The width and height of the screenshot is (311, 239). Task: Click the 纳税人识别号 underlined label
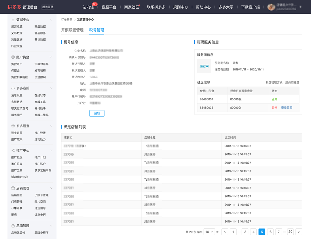coord(77,57)
